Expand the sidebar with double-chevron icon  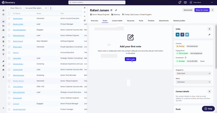pyautogui.click(x=3, y=108)
